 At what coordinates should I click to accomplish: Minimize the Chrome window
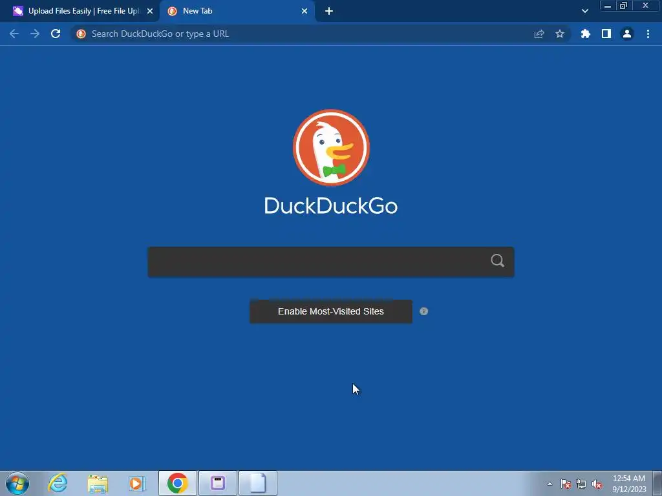click(x=608, y=5)
